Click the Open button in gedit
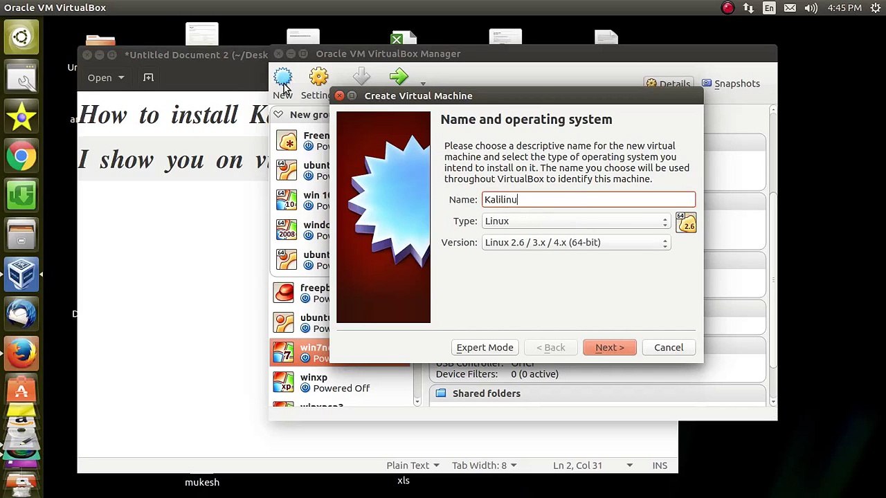886x498 pixels. (100, 77)
